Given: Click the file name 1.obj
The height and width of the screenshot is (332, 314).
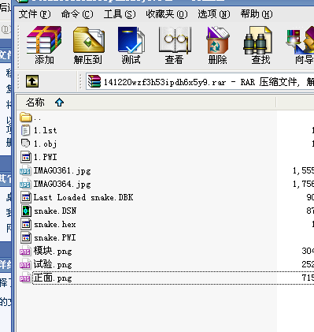Looking at the screenshot, I should point(45,144).
